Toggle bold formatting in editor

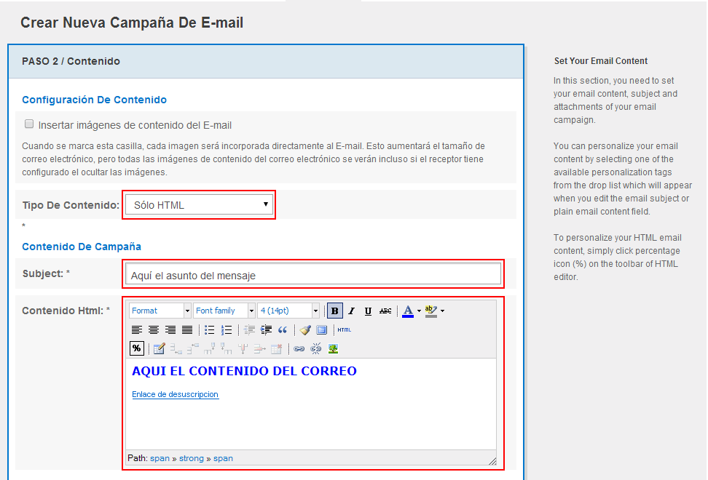(335, 311)
